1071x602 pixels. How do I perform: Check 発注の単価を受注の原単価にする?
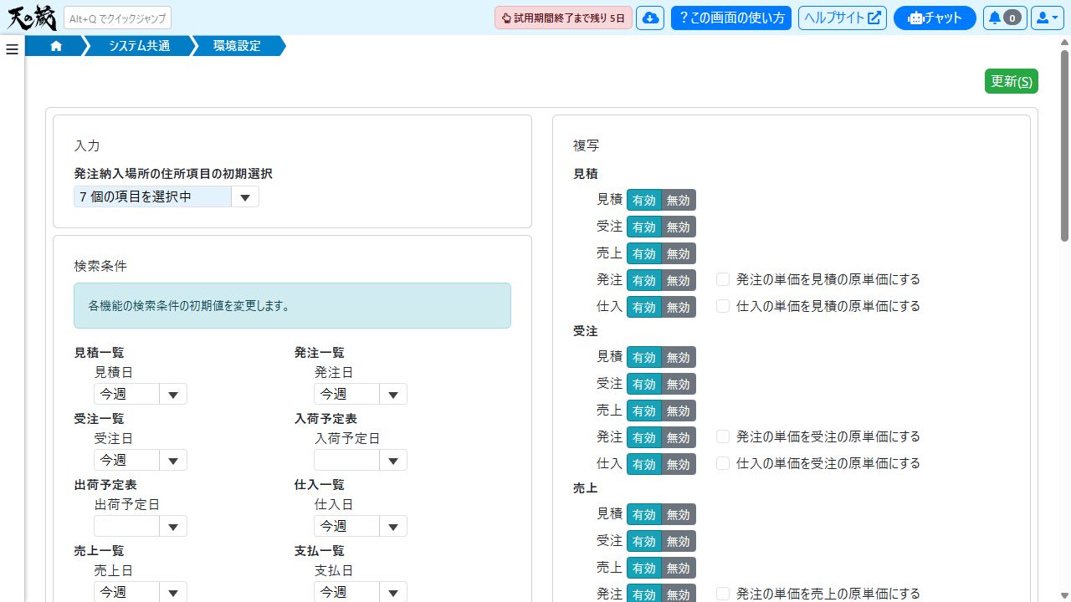(724, 436)
